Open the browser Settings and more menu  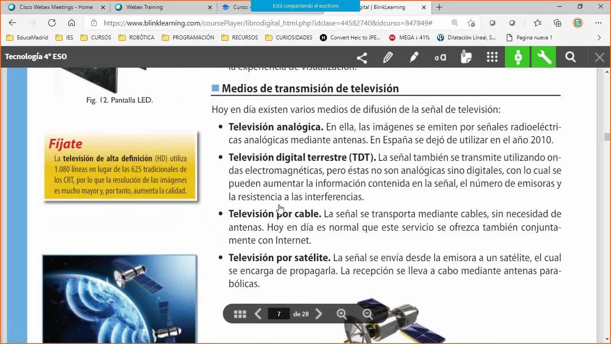tap(598, 23)
